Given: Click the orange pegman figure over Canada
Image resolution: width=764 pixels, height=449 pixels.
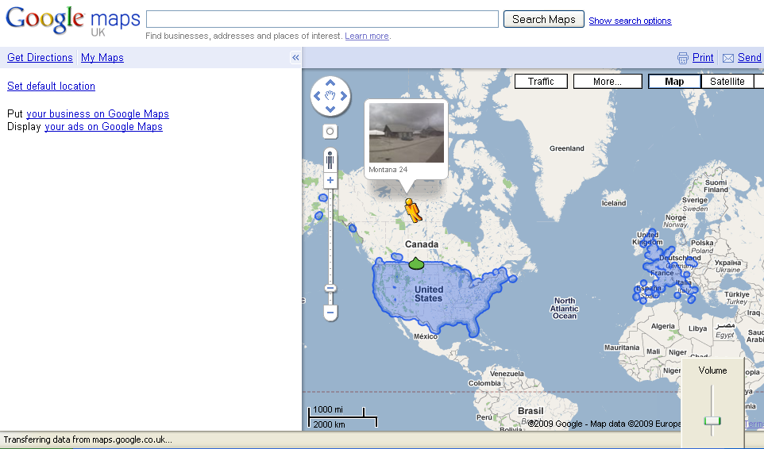Looking at the screenshot, I should click(x=413, y=210).
